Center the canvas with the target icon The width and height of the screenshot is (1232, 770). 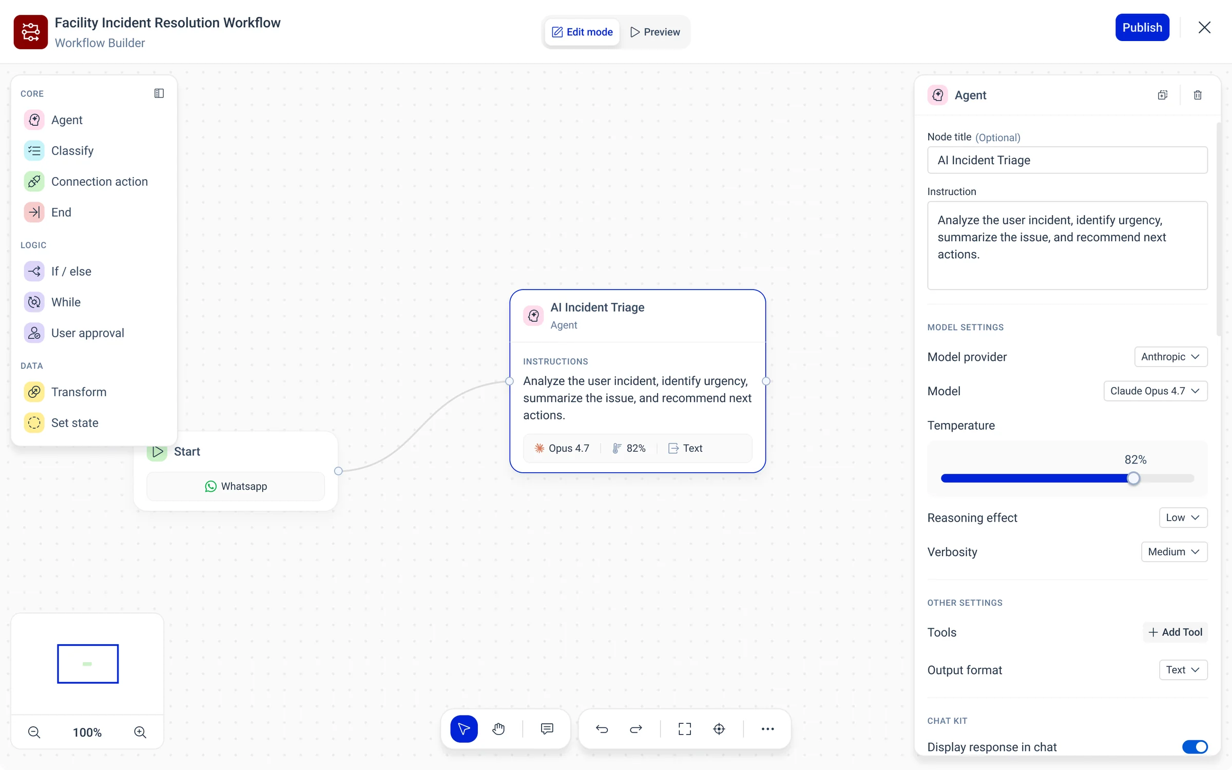click(719, 728)
